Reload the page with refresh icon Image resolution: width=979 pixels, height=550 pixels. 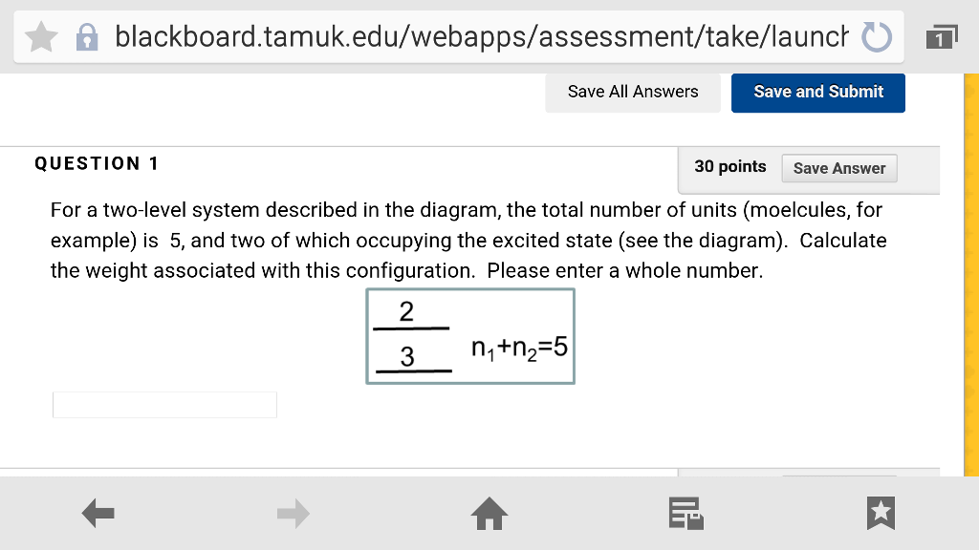tap(877, 37)
